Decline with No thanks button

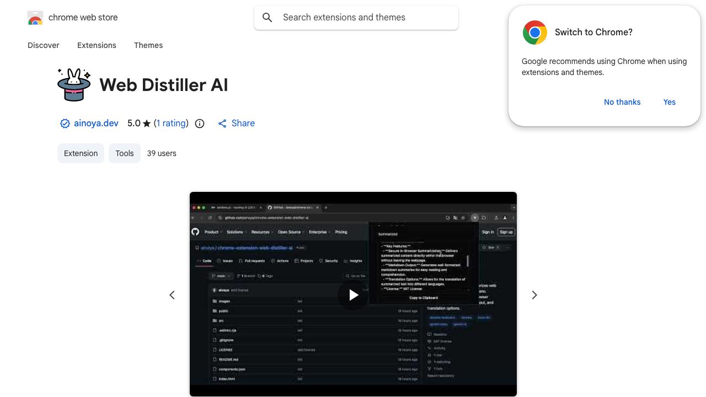point(622,102)
